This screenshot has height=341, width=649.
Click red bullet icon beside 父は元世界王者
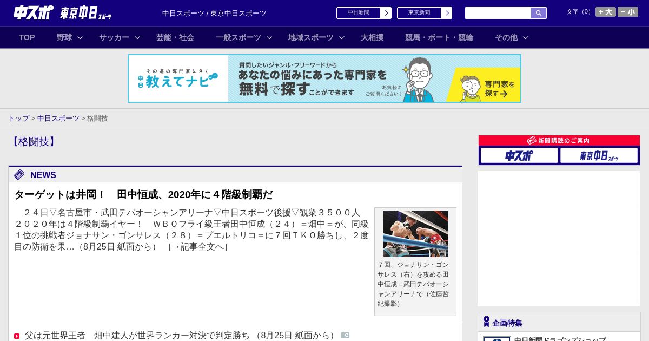coord(17,336)
